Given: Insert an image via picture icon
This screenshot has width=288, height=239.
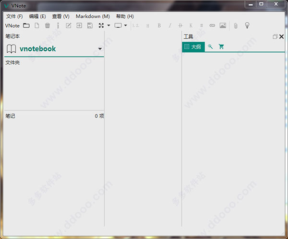Looking at the screenshot, I should pos(223,25).
